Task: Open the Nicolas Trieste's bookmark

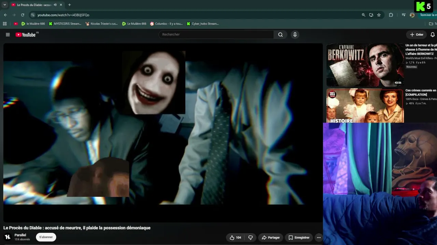Action: (x=102, y=24)
